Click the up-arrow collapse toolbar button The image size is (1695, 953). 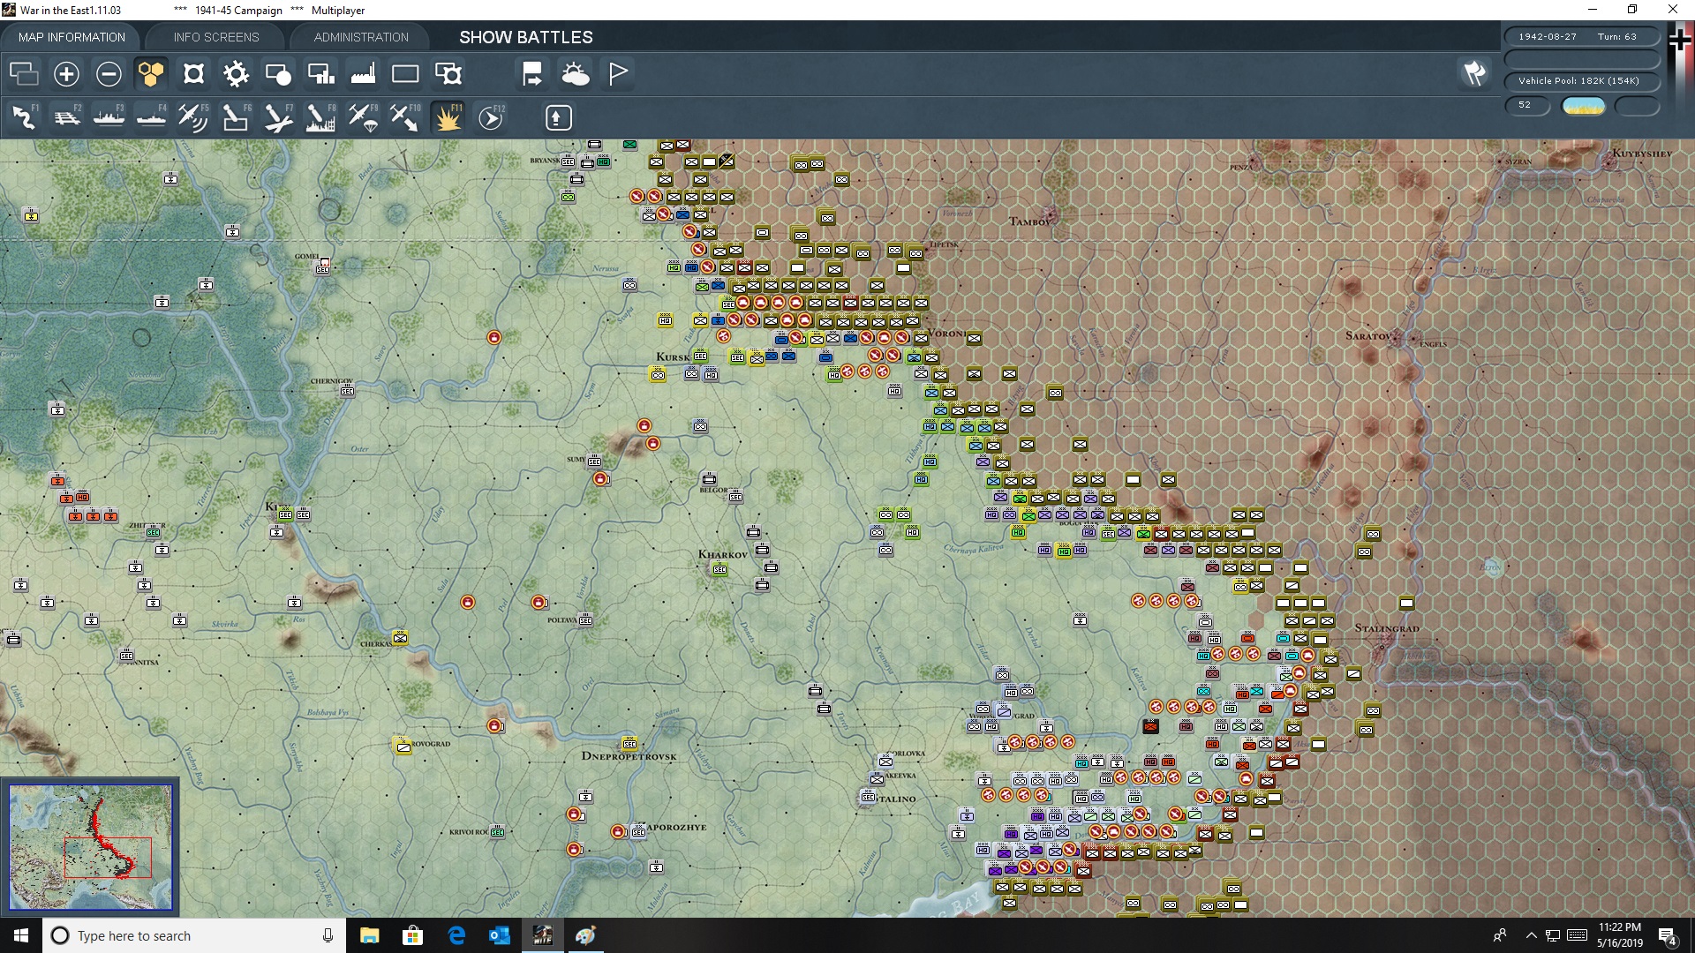click(558, 117)
